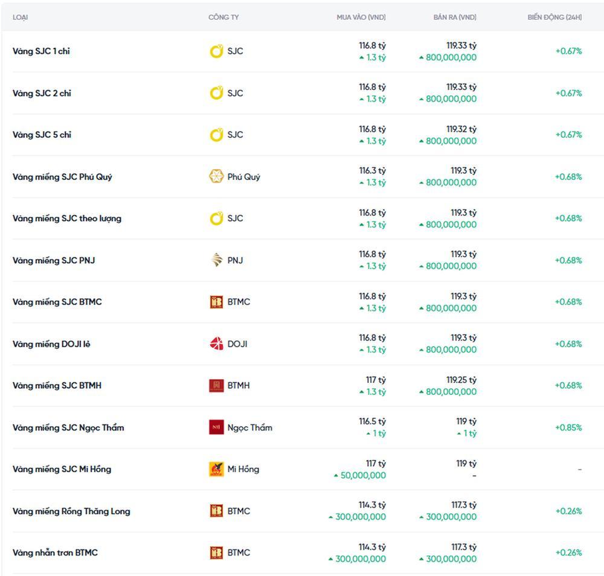The height and width of the screenshot is (576, 604).
Task: Click the +0.68% change for Vàng miếng SJC PNJ
Action: click(x=568, y=260)
